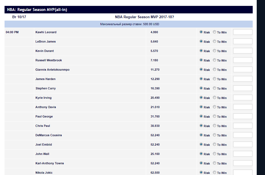Click the Paul George stake input box
265x175 pixels.
pos(243,116)
